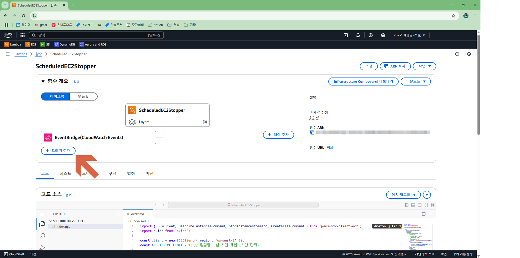Open the help question mark menu
Screen dimensions: 520x258
tap(371, 35)
